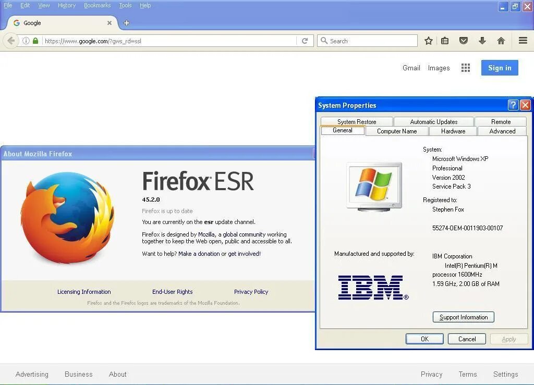Open Licensing Information link
534x385 pixels.
tap(84, 292)
